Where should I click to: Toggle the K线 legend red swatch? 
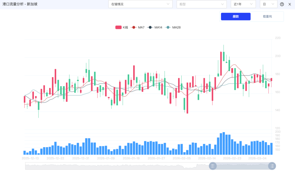(118, 27)
